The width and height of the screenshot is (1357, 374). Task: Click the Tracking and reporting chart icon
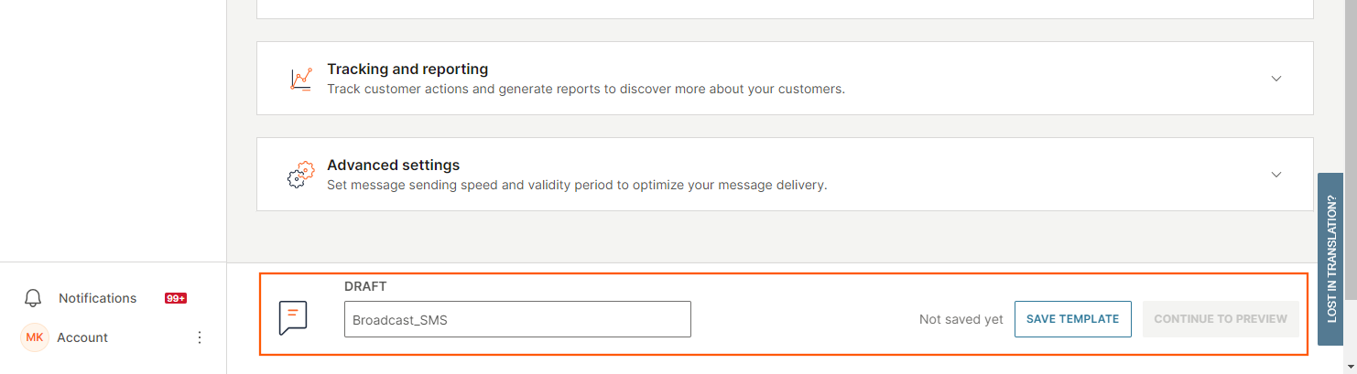point(301,79)
